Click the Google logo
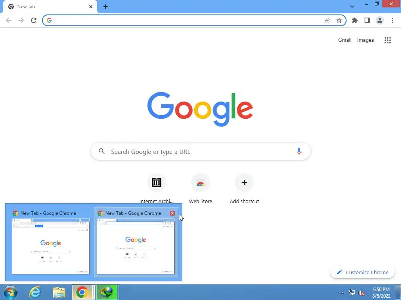Screen dimensions: 401x300 pyautogui.click(x=200, y=109)
